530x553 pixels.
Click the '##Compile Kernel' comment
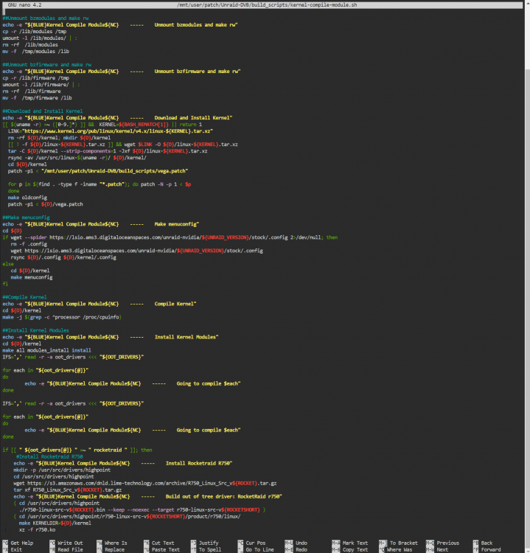(x=24, y=297)
